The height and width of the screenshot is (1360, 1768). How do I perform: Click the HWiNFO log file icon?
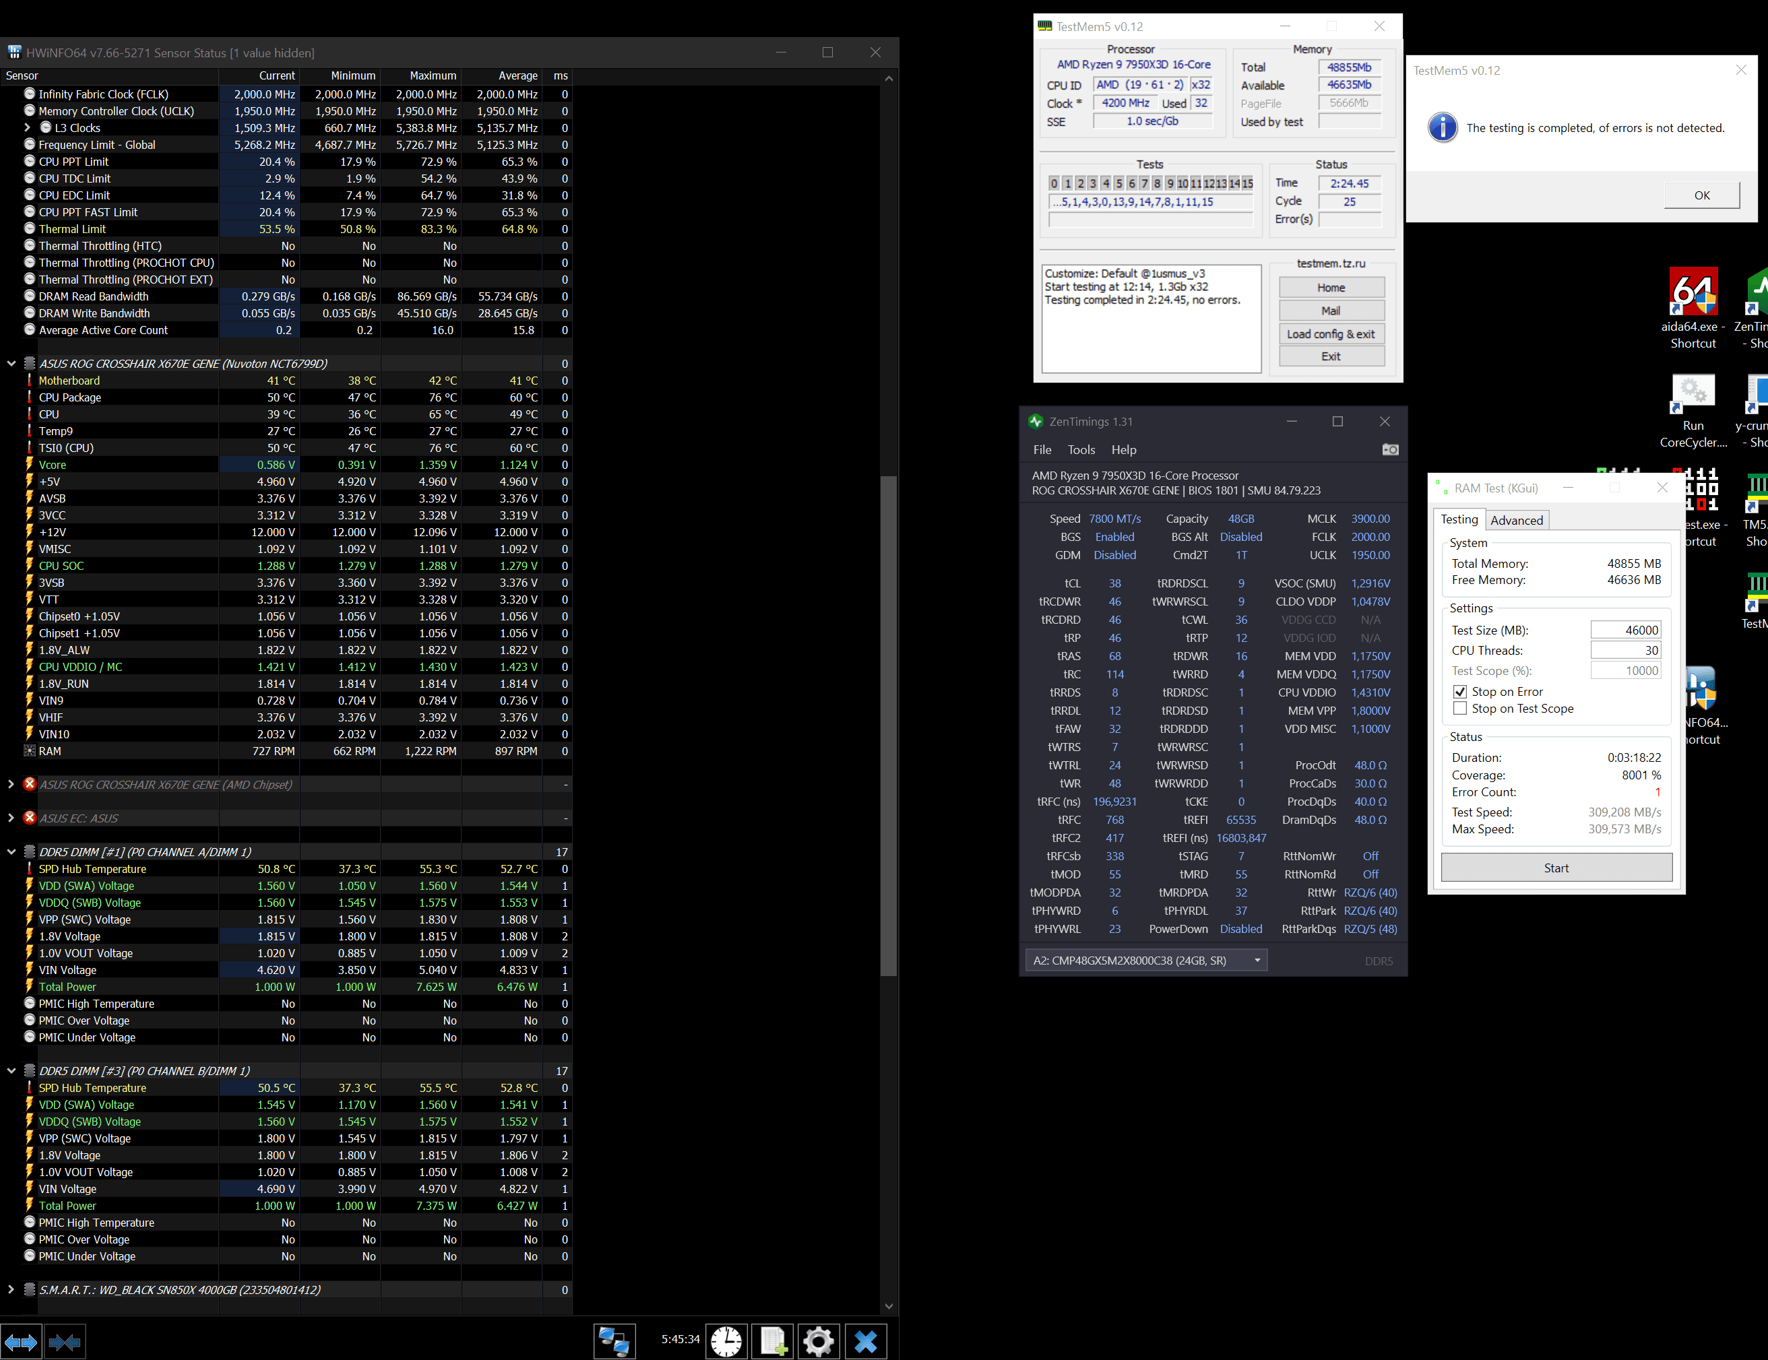[x=772, y=1340]
